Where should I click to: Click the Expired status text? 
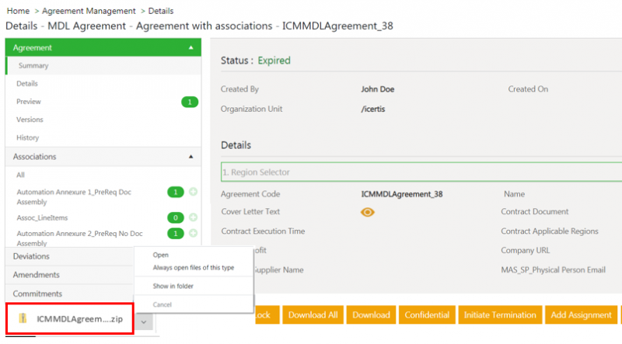point(274,61)
